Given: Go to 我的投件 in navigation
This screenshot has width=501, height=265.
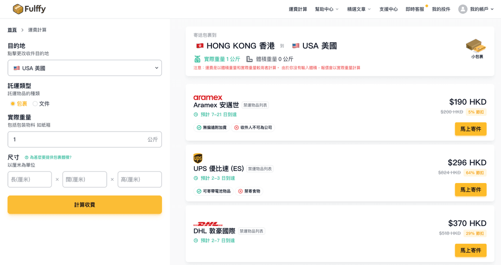Looking at the screenshot, I should [441, 9].
